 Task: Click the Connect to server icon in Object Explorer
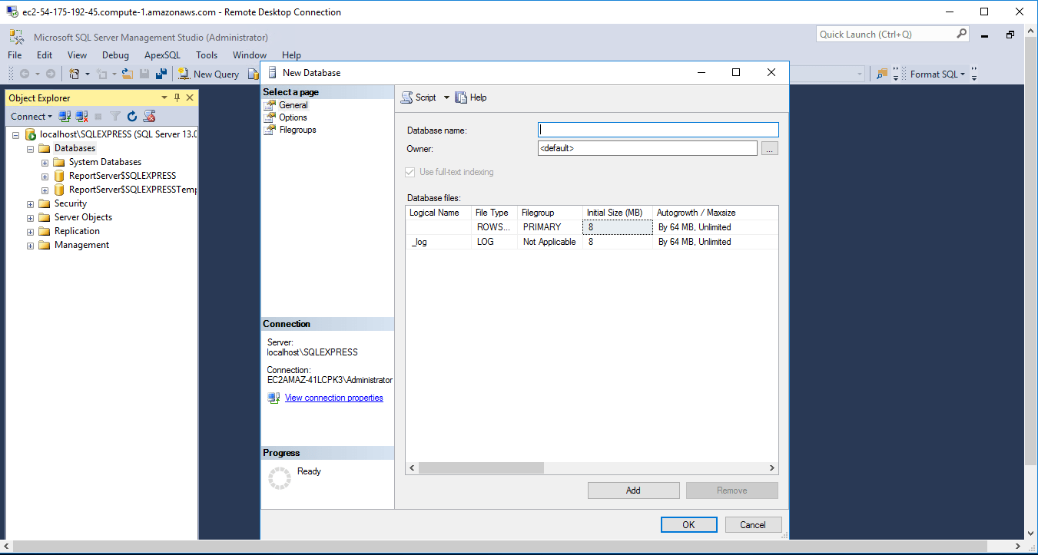pyautogui.click(x=64, y=115)
